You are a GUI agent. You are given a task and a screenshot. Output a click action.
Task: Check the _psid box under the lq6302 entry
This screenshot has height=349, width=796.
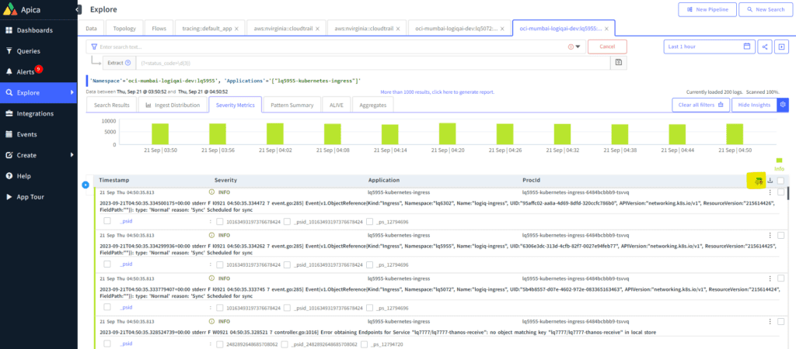click(107, 221)
